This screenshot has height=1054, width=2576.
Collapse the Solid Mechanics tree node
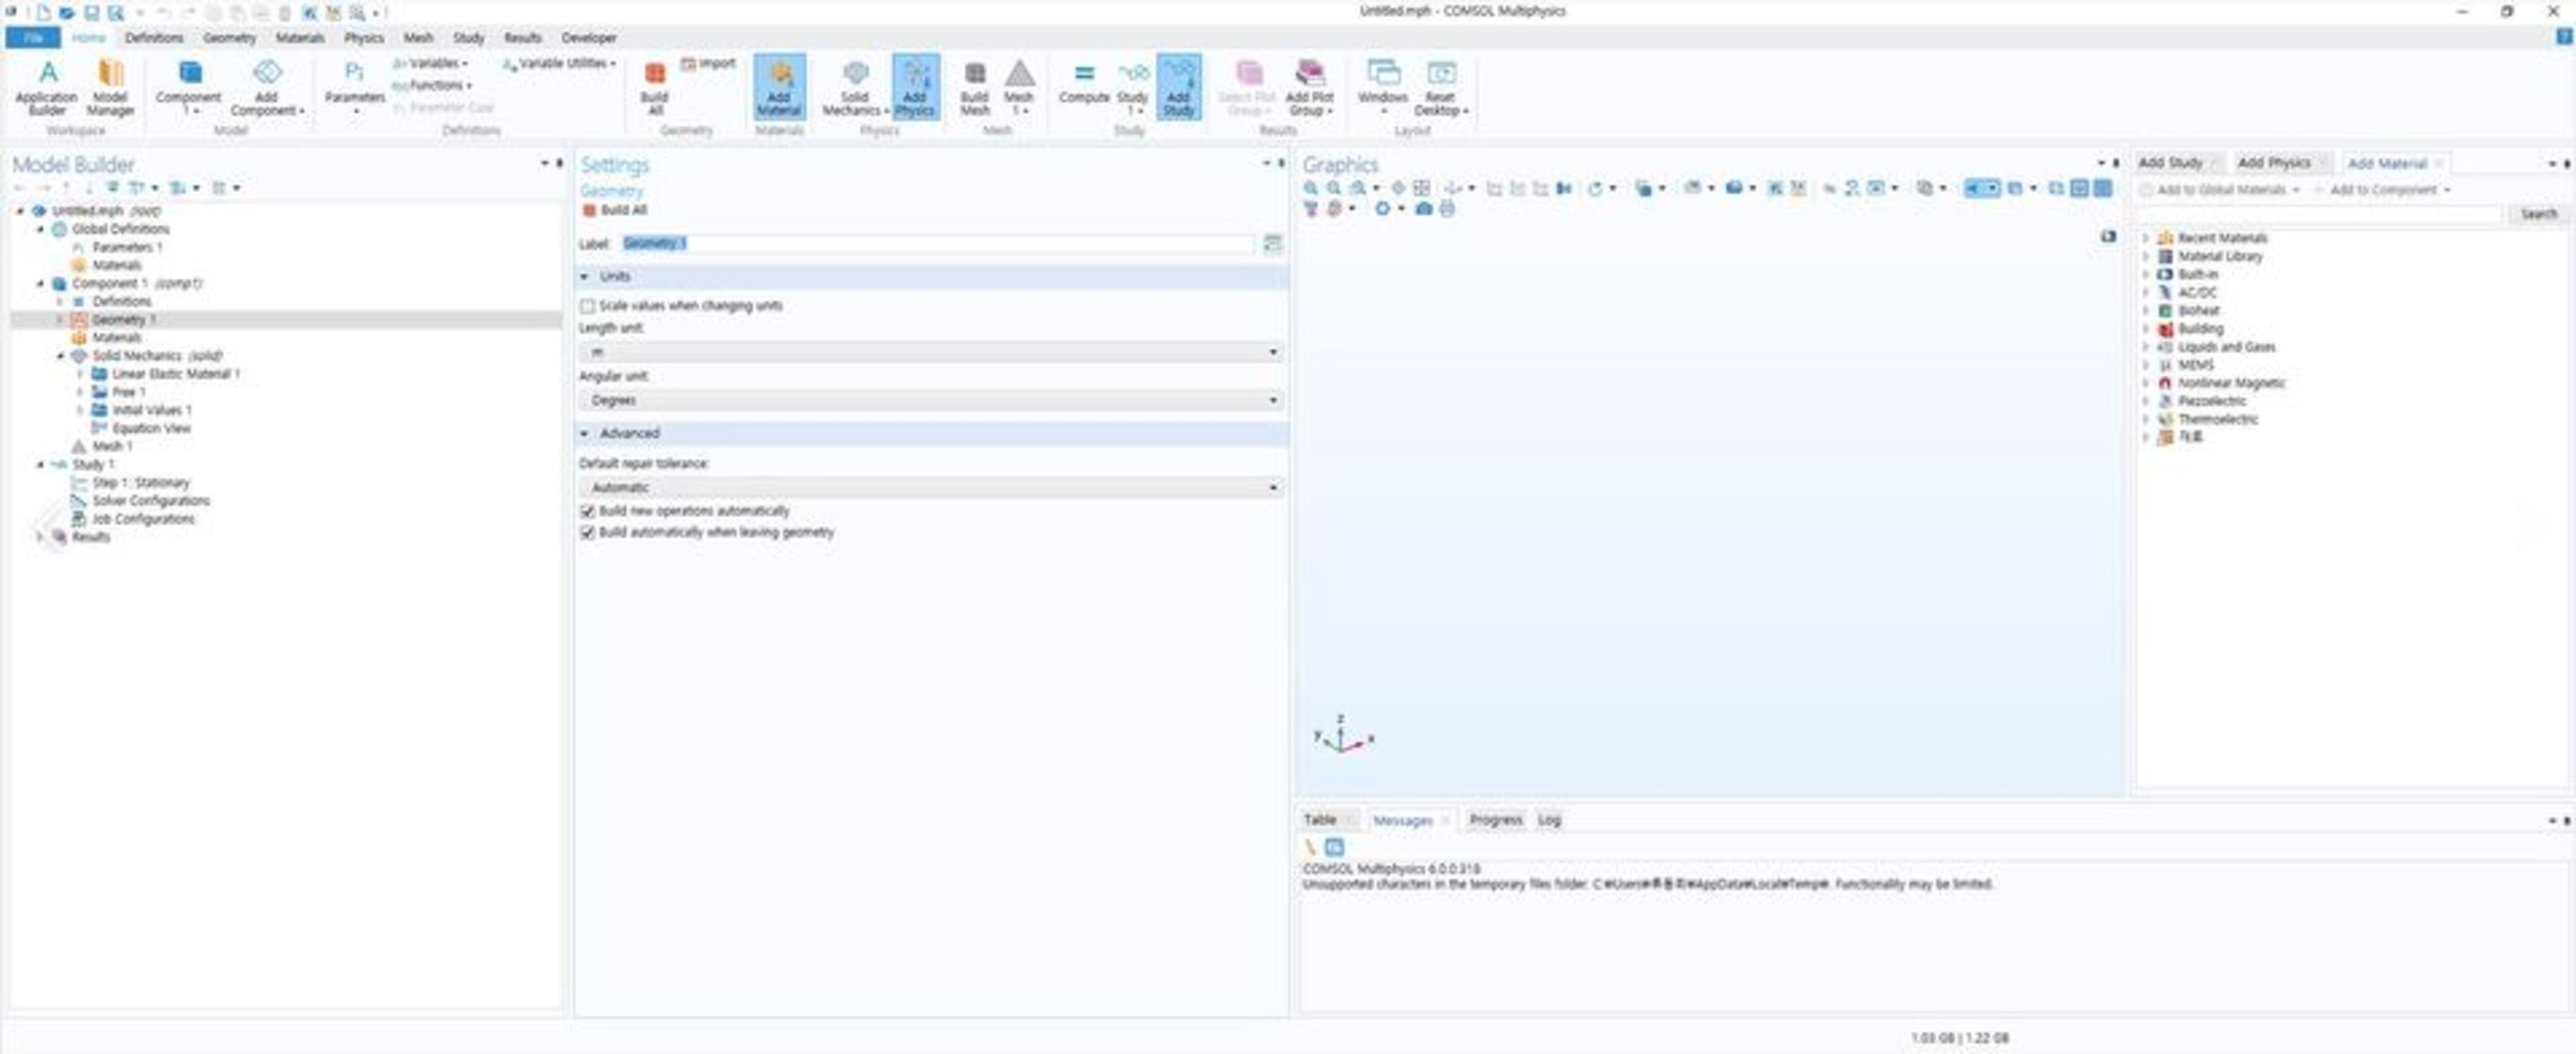click(x=60, y=356)
